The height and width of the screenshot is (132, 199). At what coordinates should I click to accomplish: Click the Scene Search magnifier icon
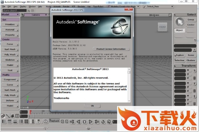tap(28, 10)
